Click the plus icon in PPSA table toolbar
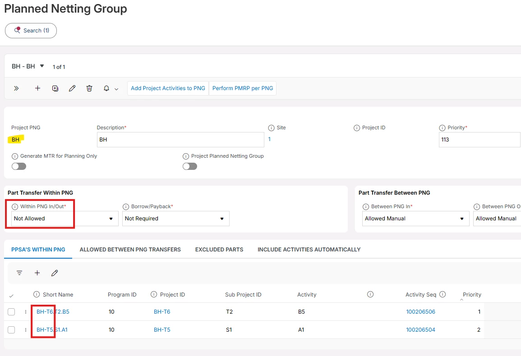The height and width of the screenshot is (356, 521). click(x=37, y=273)
